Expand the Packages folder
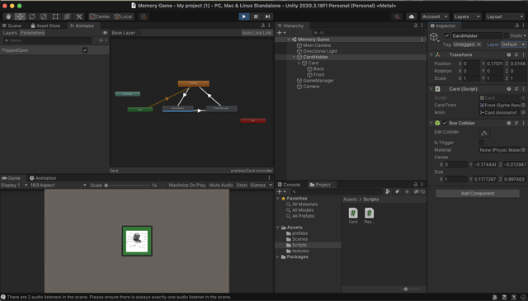The image size is (528, 301). pyautogui.click(x=278, y=257)
